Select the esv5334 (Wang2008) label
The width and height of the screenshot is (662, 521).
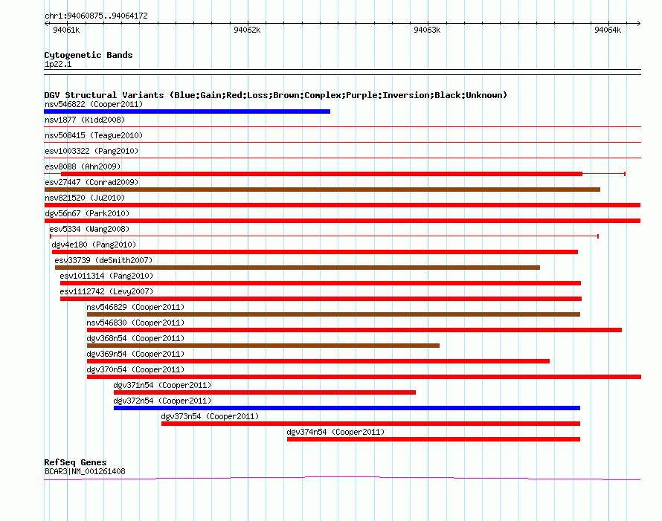(89, 229)
